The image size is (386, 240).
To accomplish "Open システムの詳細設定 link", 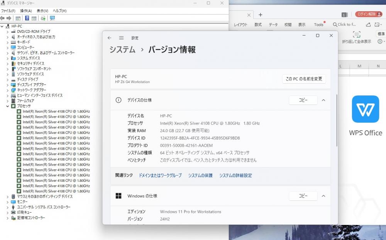I will tap(235, 175).
